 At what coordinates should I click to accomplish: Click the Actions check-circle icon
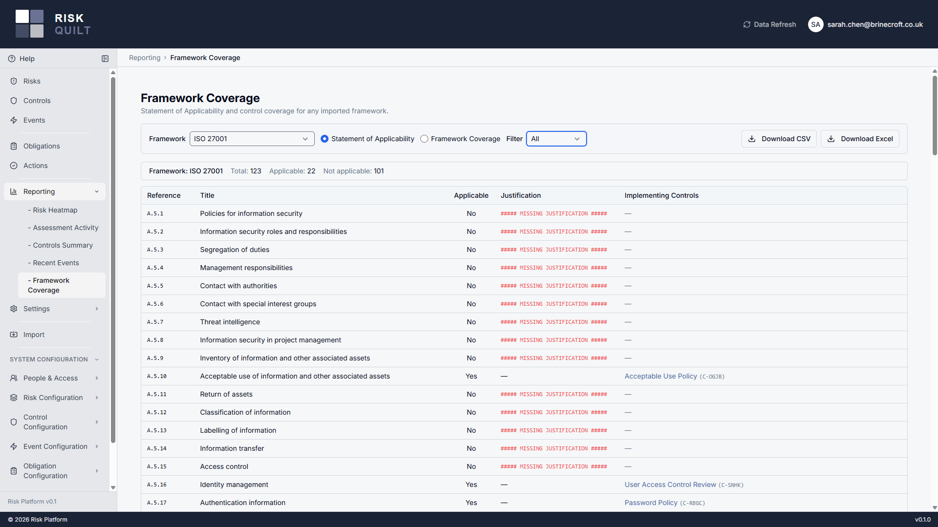(x=14, y=166)
